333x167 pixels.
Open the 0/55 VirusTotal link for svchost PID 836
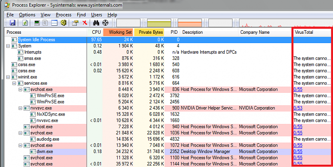[298, 89]
